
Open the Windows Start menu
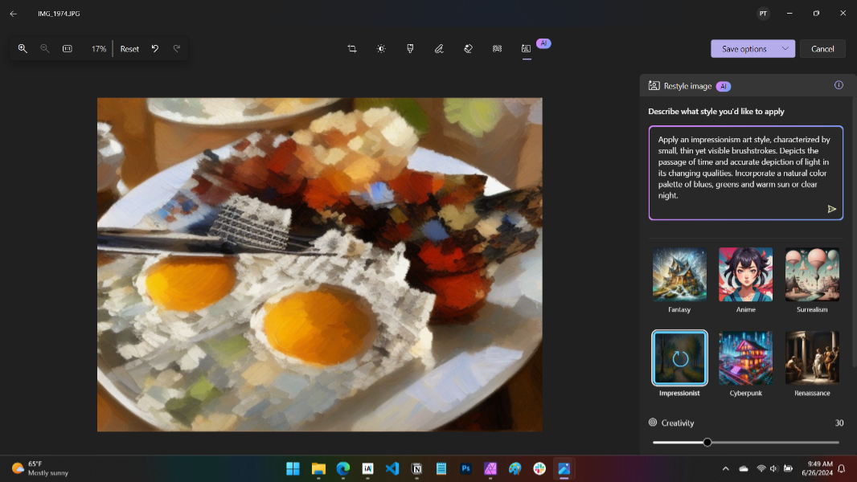point(293,468)
